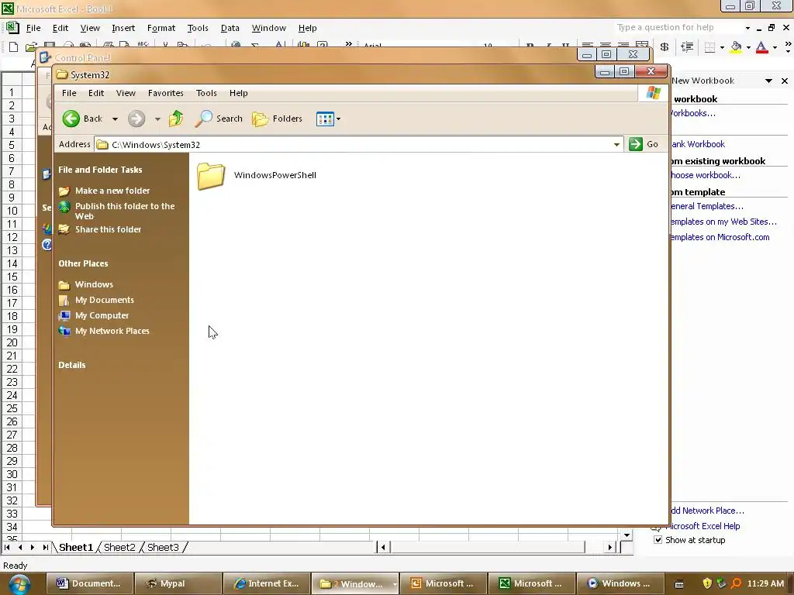
Task: Click Make a new folder icon
Action: tap(64, 191)
